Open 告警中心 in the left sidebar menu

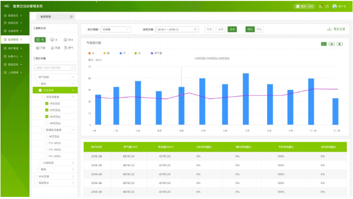tap(13, 56)
